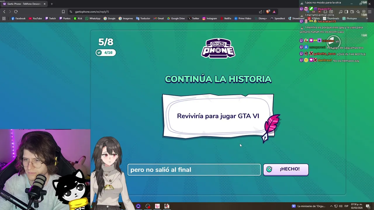Viewport: 374px width, 210px height.
Task: Open Puntos bookmark
Action: [x=65, y=18]
